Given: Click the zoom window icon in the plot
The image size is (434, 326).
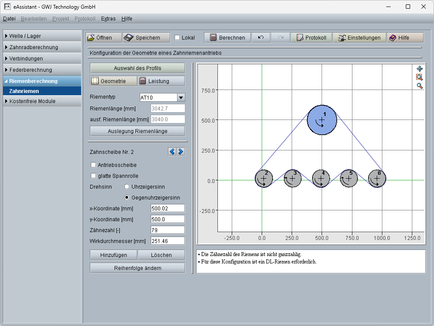Looking at the screenshot, I should pos(419,77).
